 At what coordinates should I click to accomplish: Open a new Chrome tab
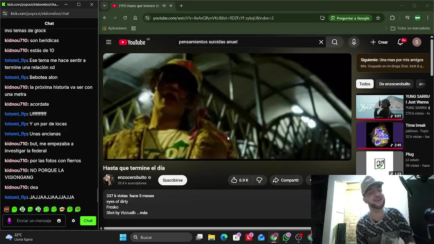[181, 6]
